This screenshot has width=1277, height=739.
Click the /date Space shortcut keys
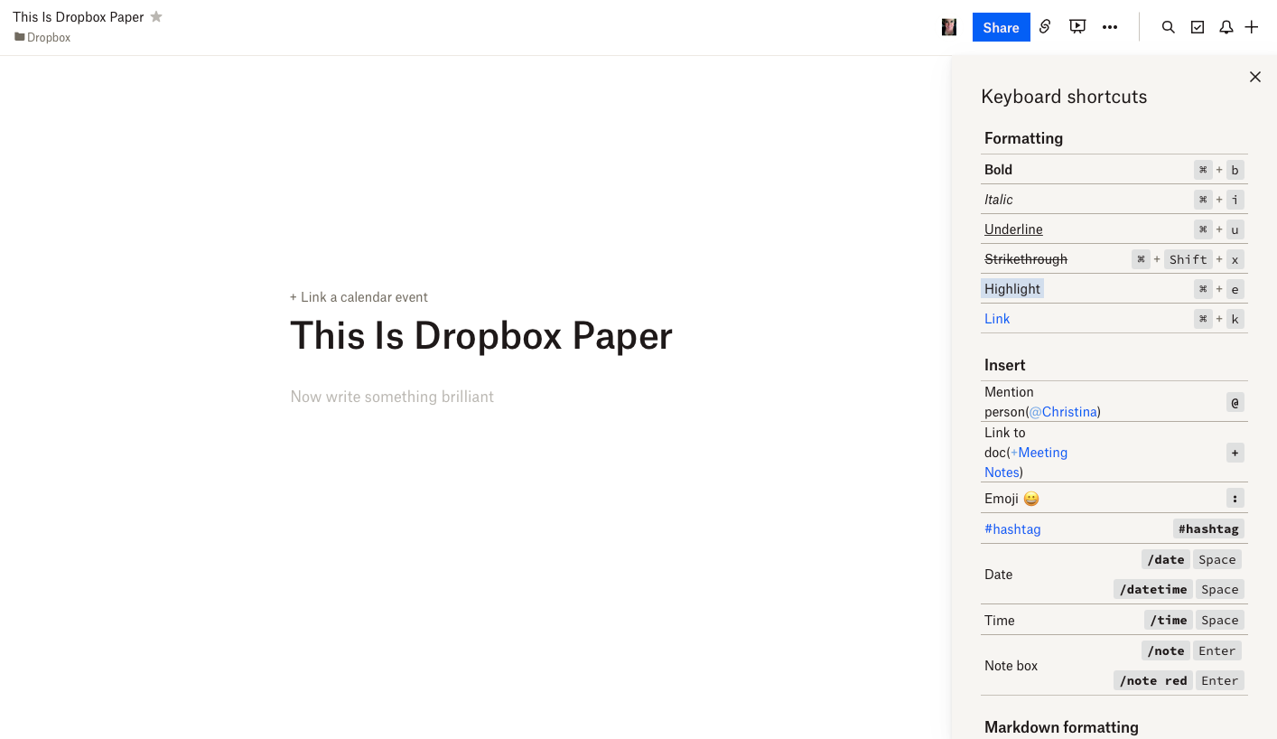(1190, 559)
